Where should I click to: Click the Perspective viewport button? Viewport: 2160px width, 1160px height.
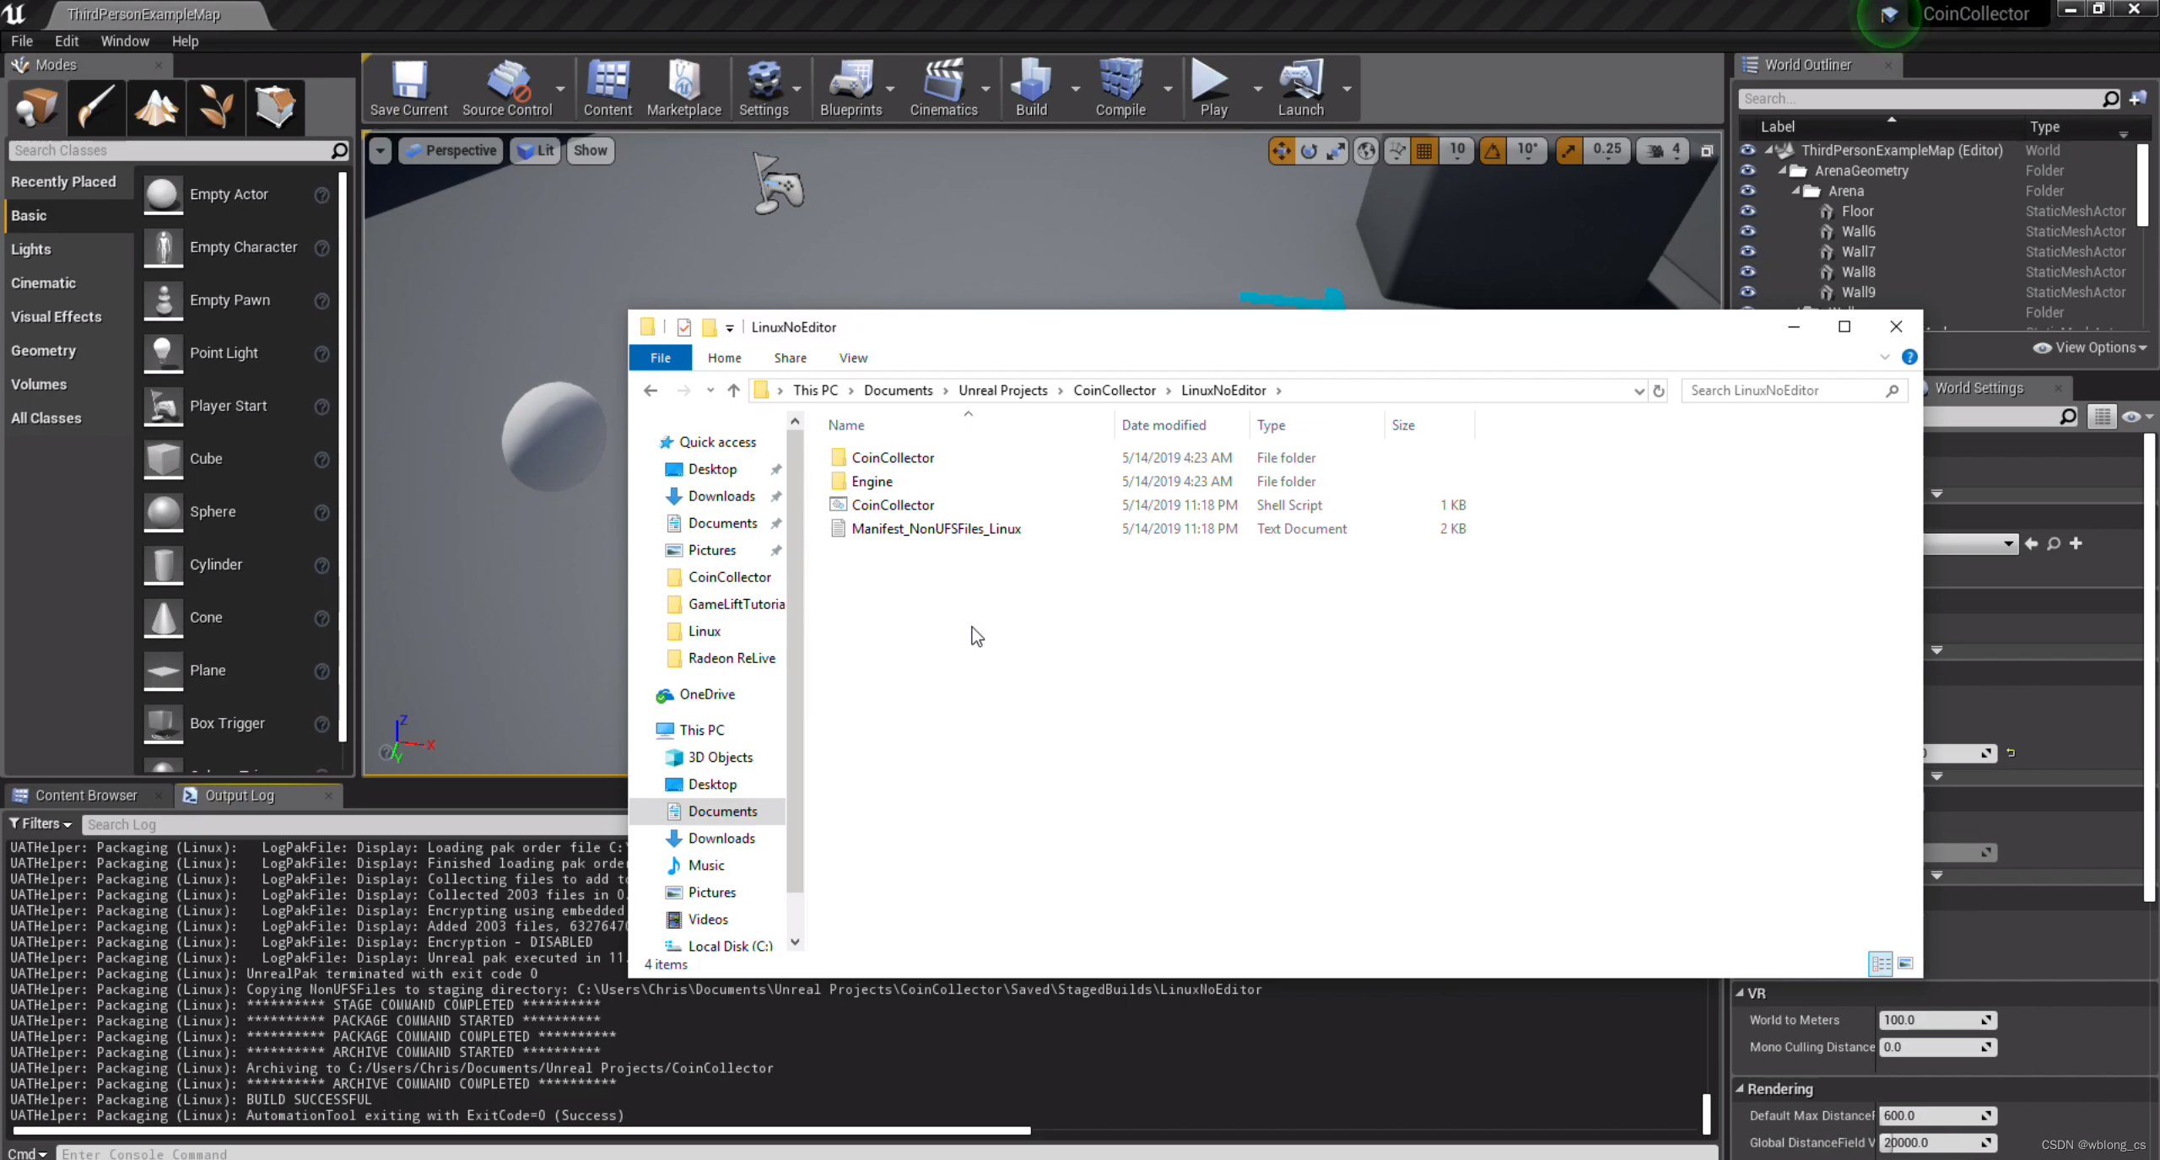pyautogui.click(x=451, y=151)
